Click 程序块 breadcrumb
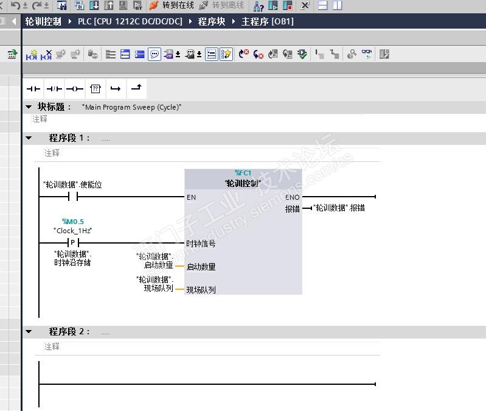 click(x=212, y=21)
